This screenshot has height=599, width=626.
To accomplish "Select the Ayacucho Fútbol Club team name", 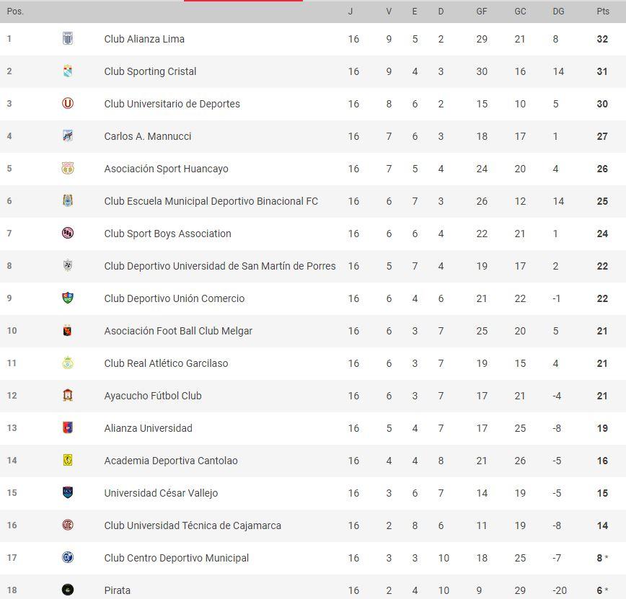I will click(153, 396).
